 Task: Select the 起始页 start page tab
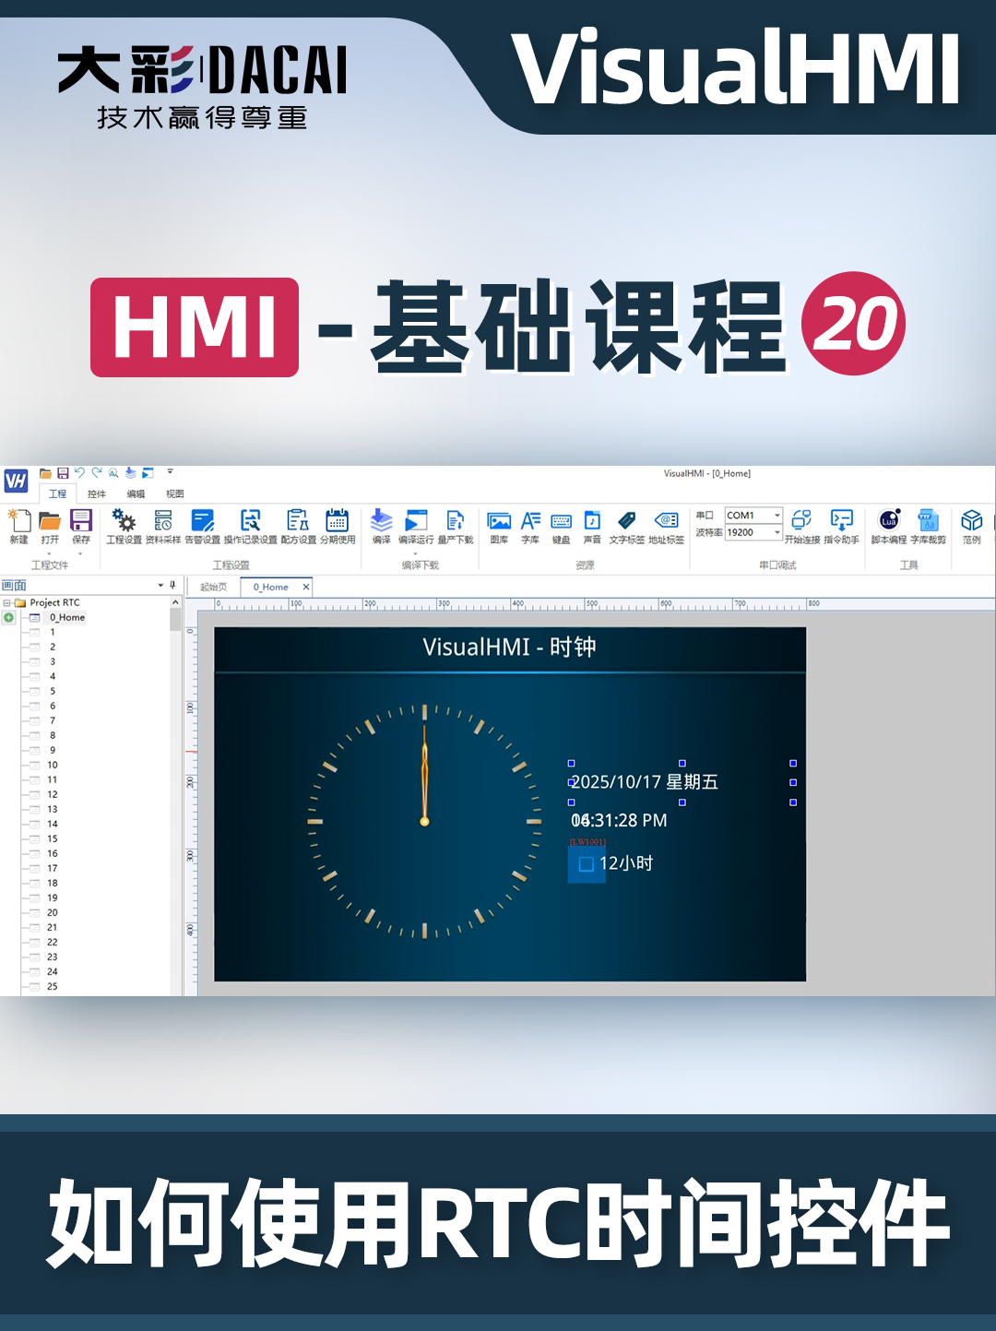click(216, 587)
